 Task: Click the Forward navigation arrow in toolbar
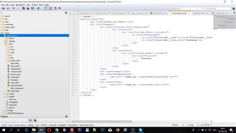pyautogui.click(x=8, y=8)
